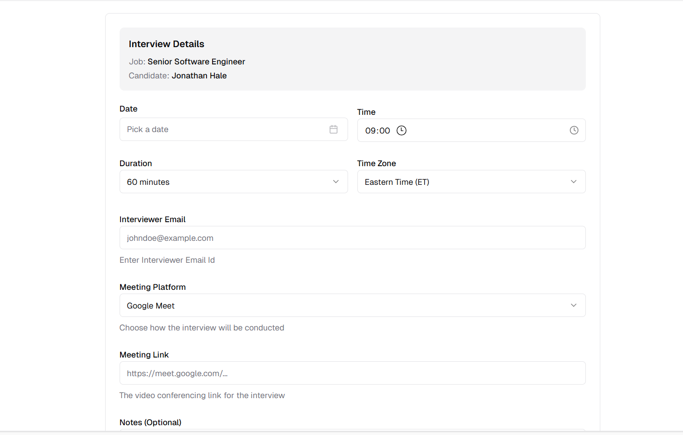Expand the 'Eastern Time (ET)' selector
The image size is (683, 435).
[x=462, y=182]
